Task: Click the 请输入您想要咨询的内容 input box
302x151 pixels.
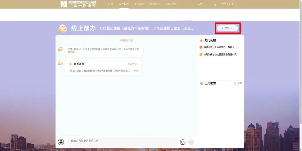Action: [122, 141]
